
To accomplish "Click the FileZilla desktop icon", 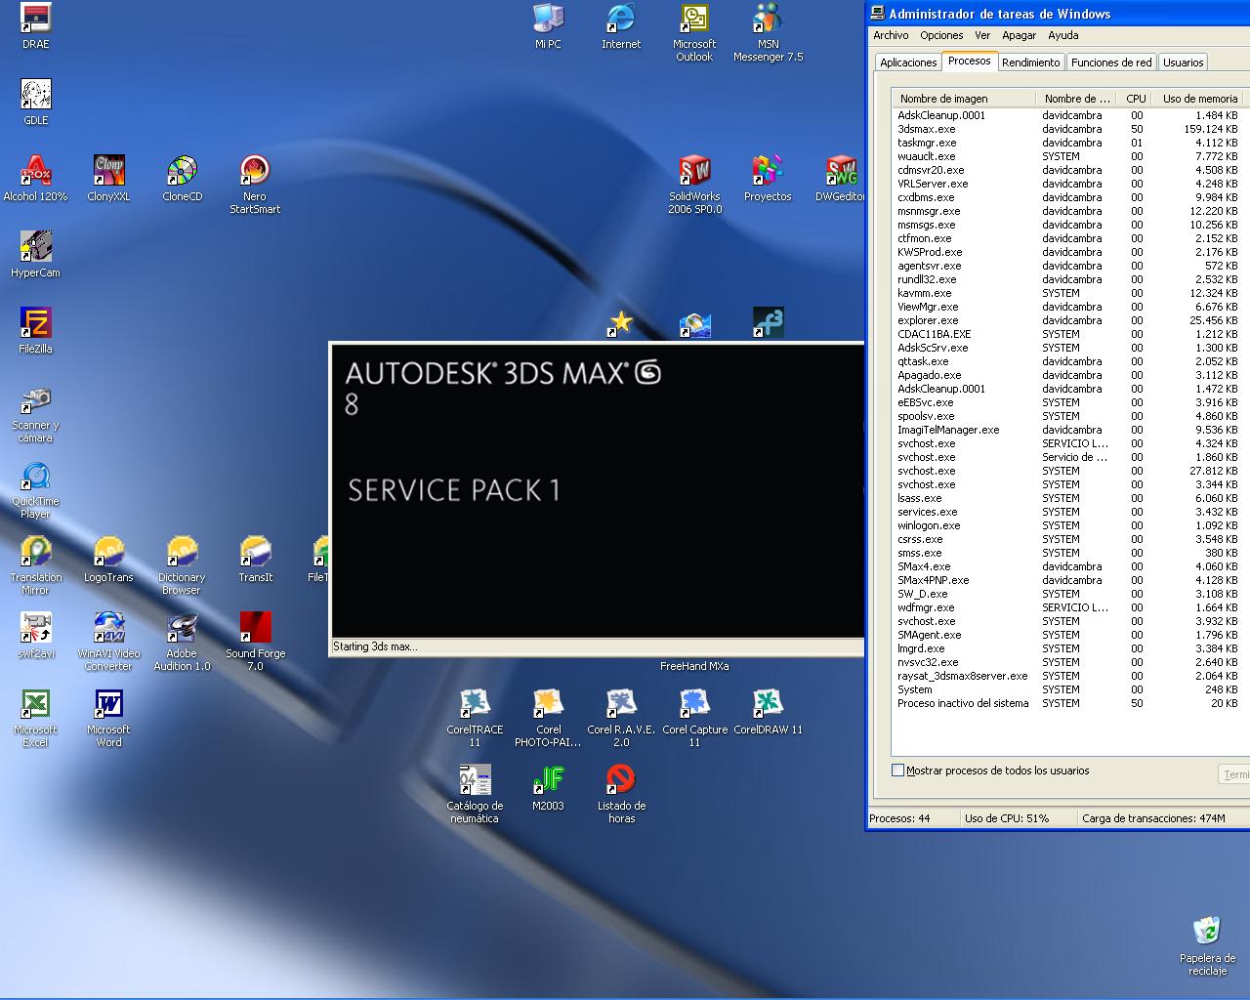I will [x=36, y=331].
